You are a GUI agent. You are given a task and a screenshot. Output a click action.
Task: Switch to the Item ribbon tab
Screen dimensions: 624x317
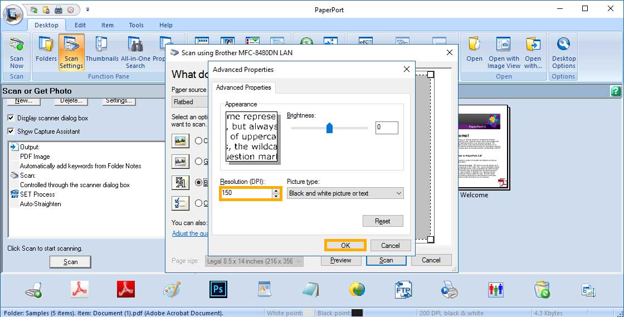pos(107,25)
